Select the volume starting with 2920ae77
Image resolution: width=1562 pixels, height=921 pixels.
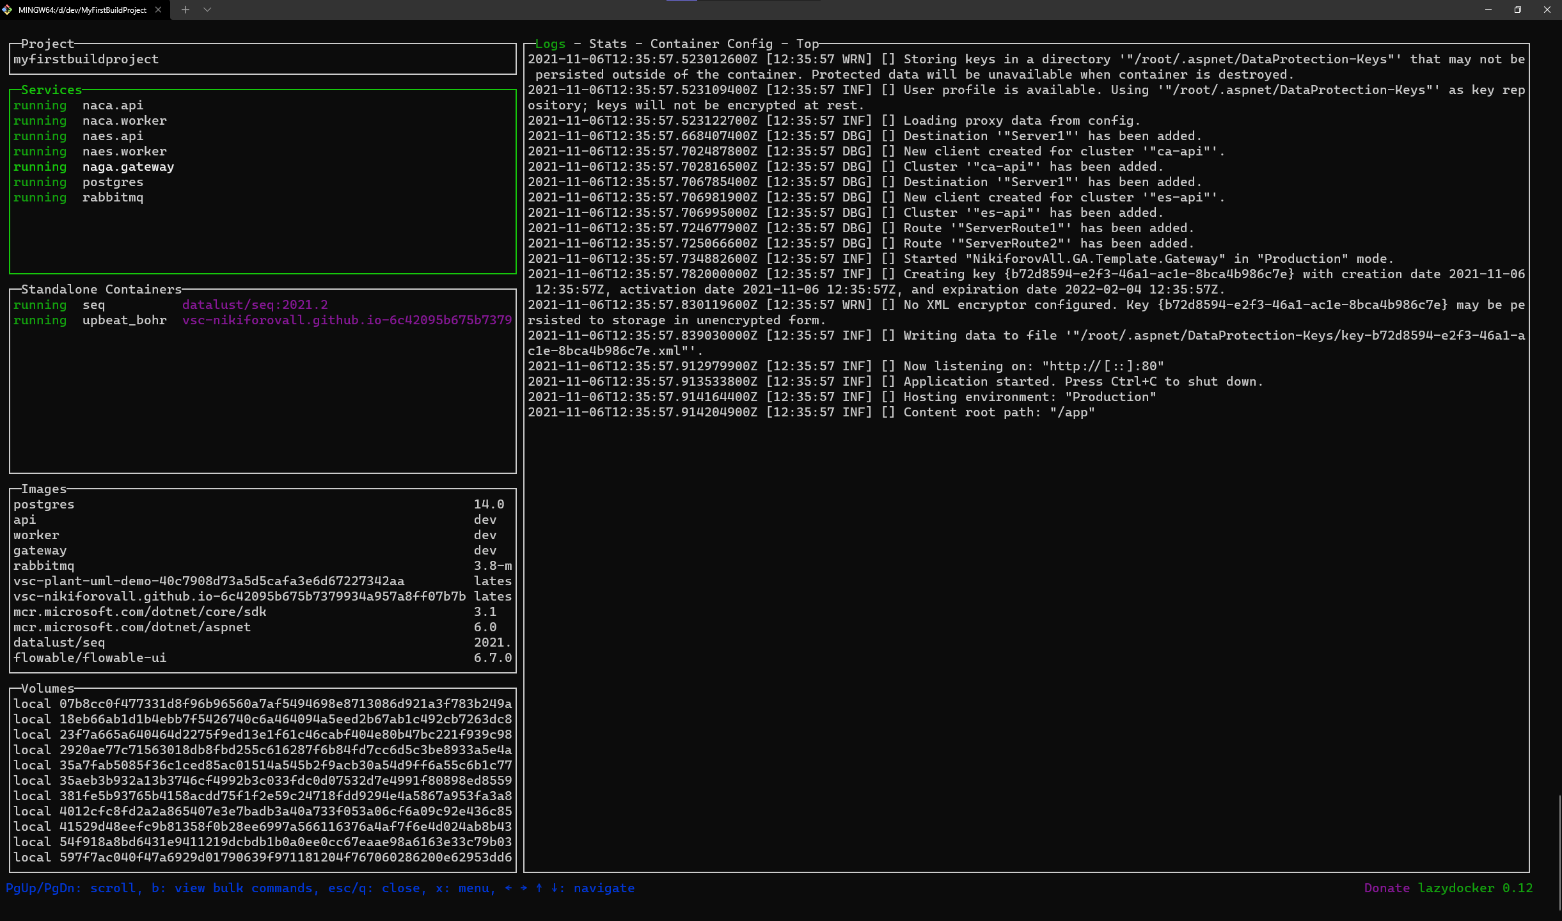point(263,750)
